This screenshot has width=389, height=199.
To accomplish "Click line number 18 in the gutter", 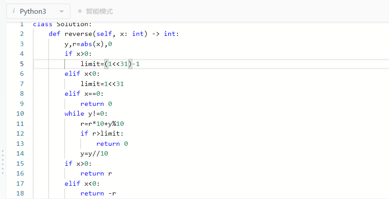I will tap(20, 193).
